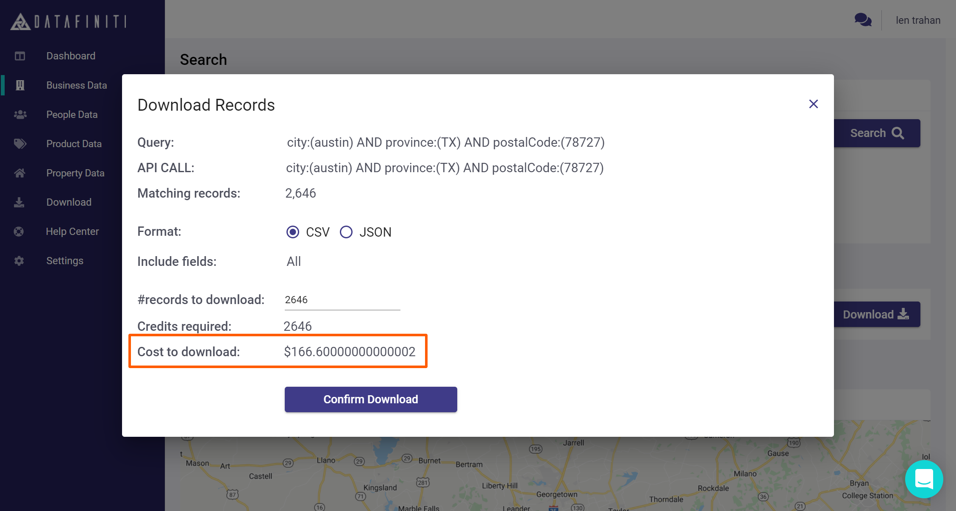Click the Property Data house icon
956x511 pixels.
tap(20, 173)
